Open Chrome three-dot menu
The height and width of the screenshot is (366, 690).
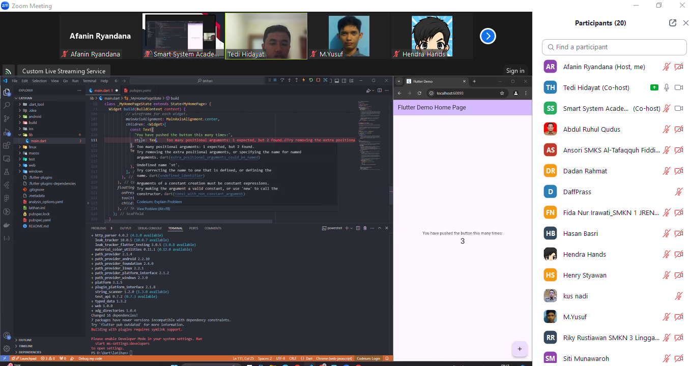coord(527,93)
